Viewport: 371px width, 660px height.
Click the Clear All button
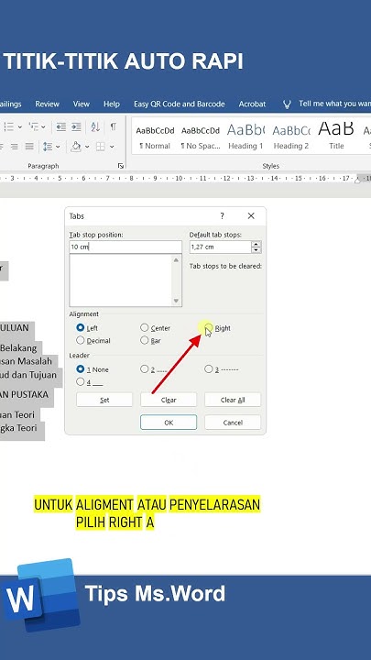[x=233, y=400]
